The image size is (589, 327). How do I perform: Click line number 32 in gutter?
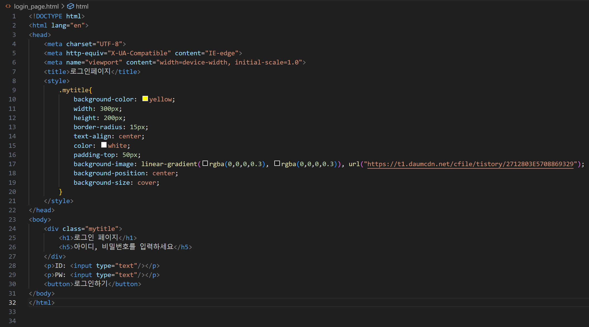pos(12,303)
